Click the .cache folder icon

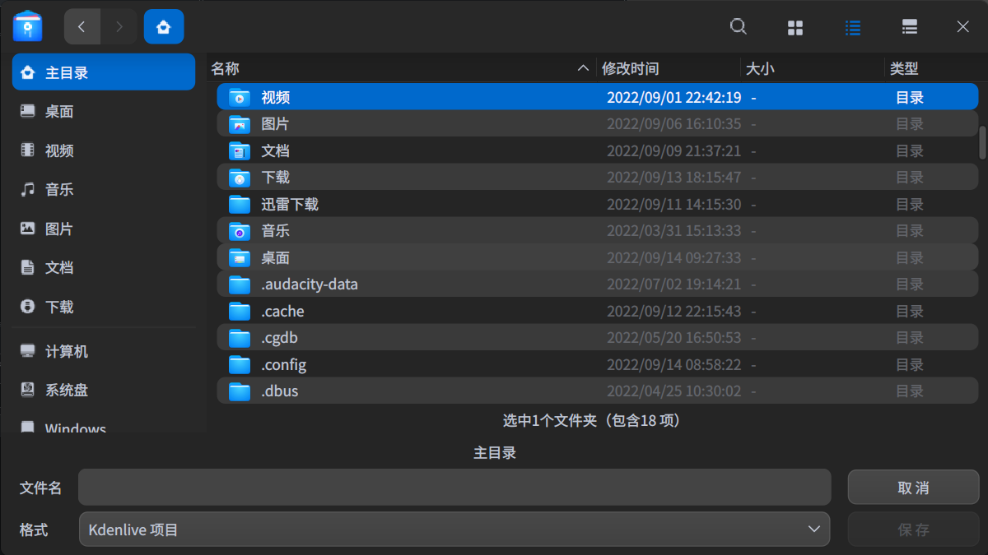pos(240,312)
